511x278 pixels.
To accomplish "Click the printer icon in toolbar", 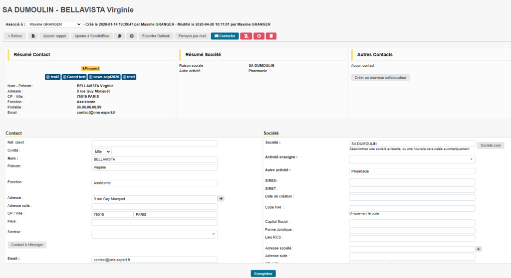I will click(132, 36).
